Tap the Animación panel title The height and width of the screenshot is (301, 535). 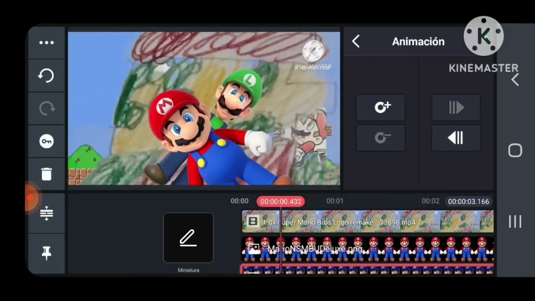[418, 41]
